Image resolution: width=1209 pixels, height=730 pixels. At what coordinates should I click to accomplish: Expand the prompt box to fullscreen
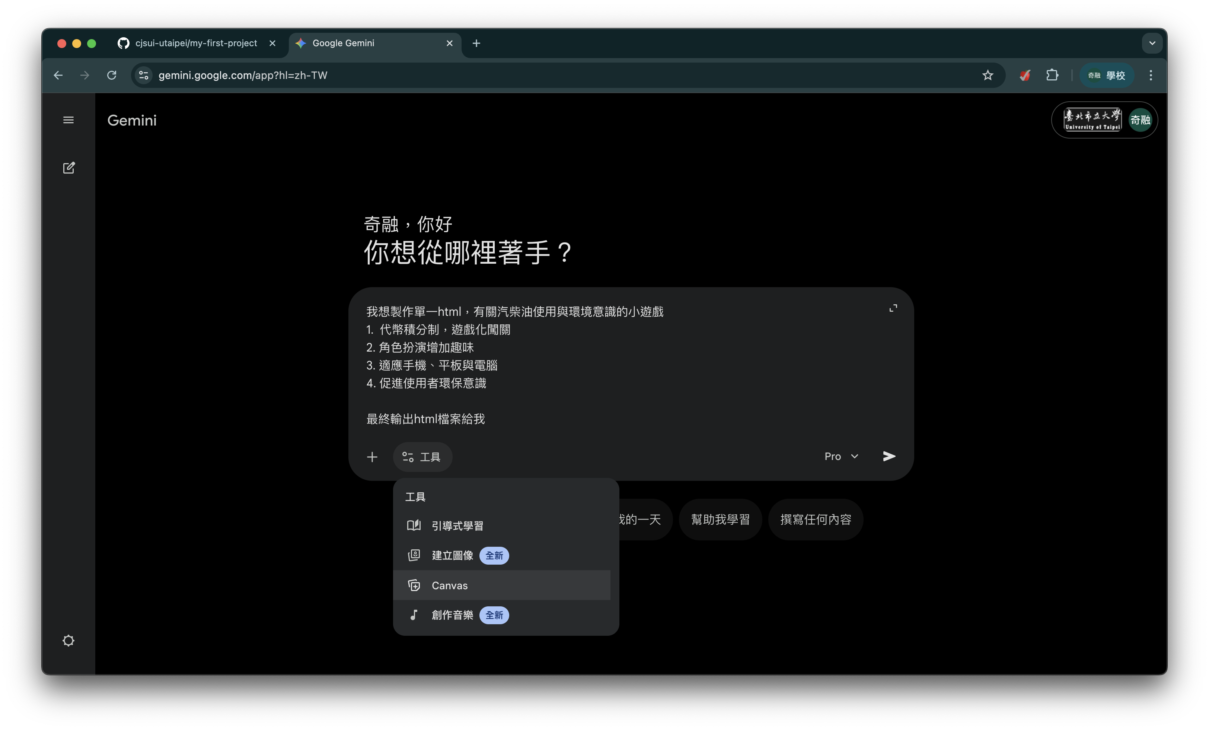click(x=893, y=308)
